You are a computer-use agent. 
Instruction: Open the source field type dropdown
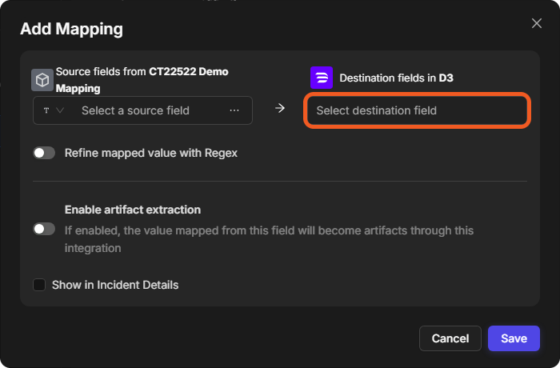[54, 110]
